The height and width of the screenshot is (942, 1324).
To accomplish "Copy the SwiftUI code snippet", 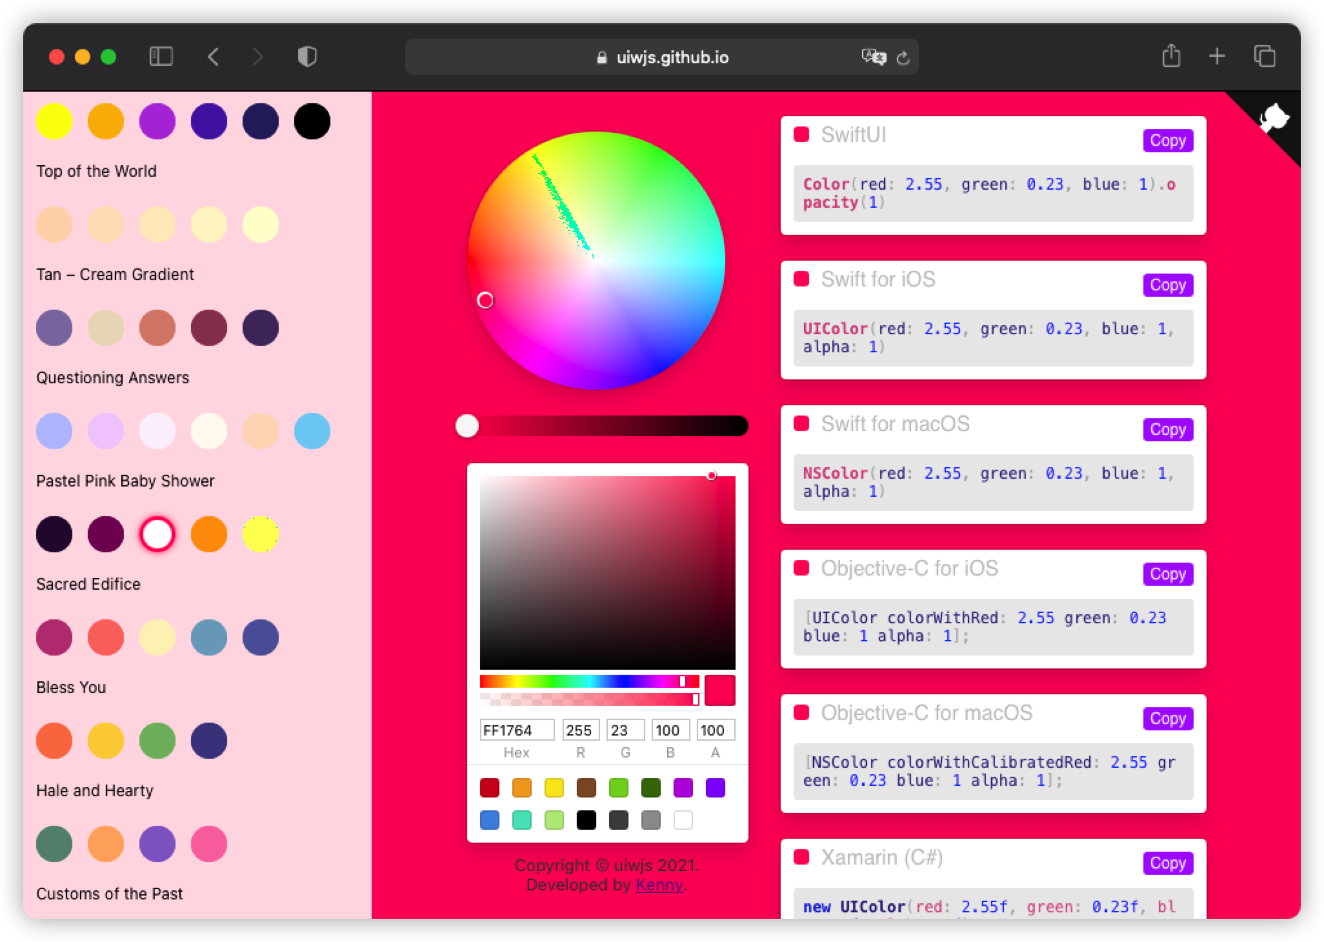I will pyautogui.click(x=1167, y=140).
